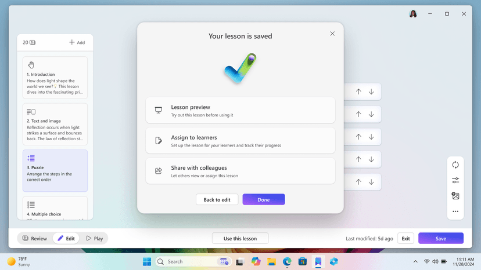Close the lesson saved dialog
Image resolution: width=481 pixels, height=270 pixels.
(332, 34)
